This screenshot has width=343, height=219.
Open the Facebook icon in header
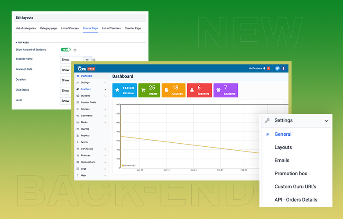(x=283, y=68)
